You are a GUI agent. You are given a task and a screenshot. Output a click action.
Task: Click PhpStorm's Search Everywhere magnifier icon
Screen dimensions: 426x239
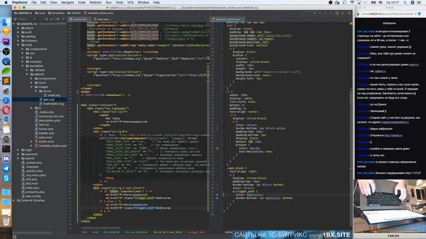click(349, 13)
